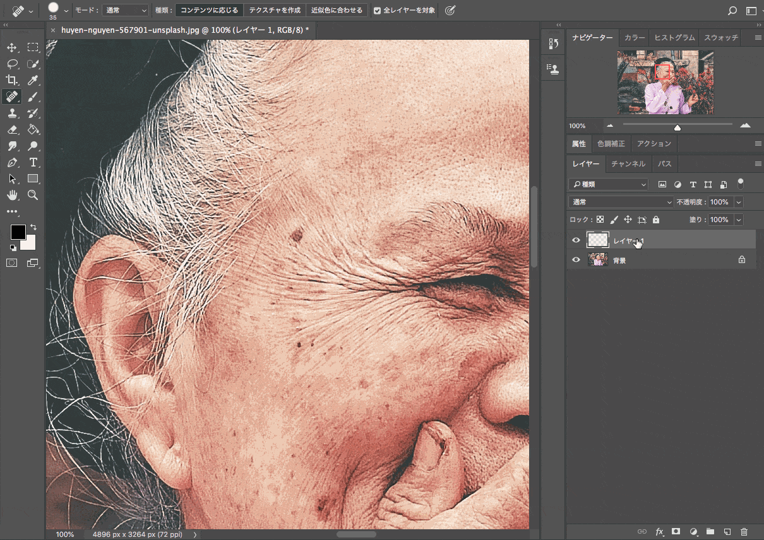The width and height of the screenshot is (764, 540).
Task: Switch to the パス tab
Action: coord(665,163)
